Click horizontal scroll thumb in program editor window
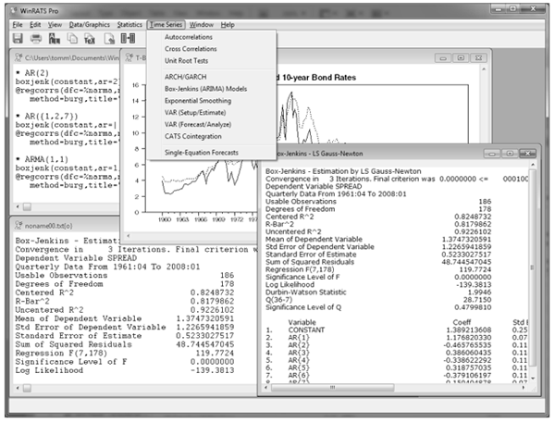 pyautogui.click(x=27, y=206)
